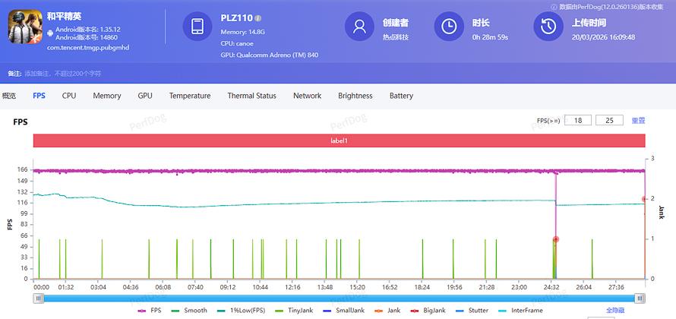Click the 重置 reset link
This screenshot has width=676, height=319.
(638, 121)
